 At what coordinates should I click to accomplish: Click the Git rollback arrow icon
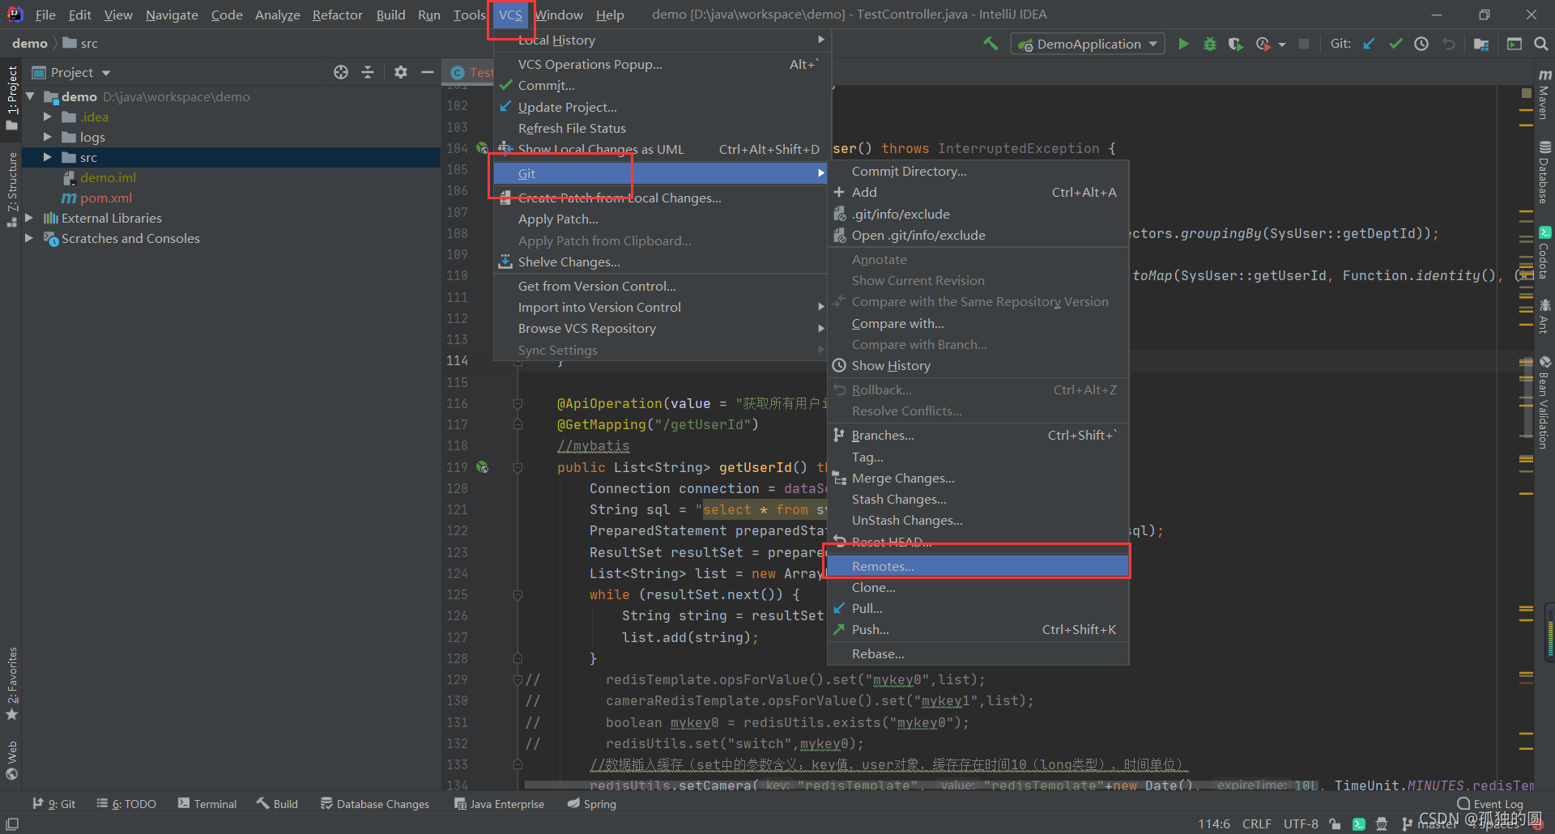tap(1449, 44)
